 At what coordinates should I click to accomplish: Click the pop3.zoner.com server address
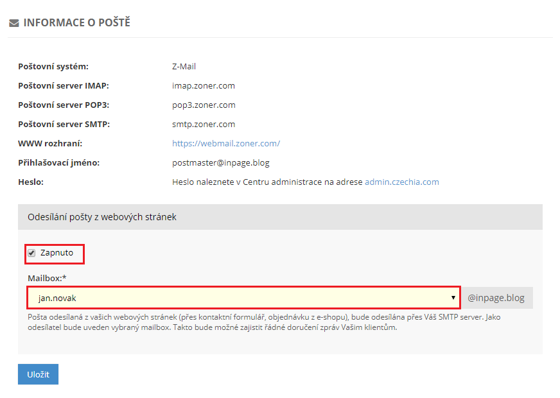[204, 105]
